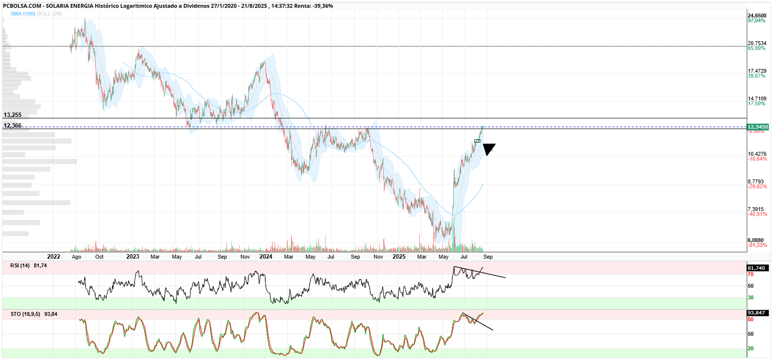Click the 20,7534 price axis label
Screen dimensions: 773x360
757,44
